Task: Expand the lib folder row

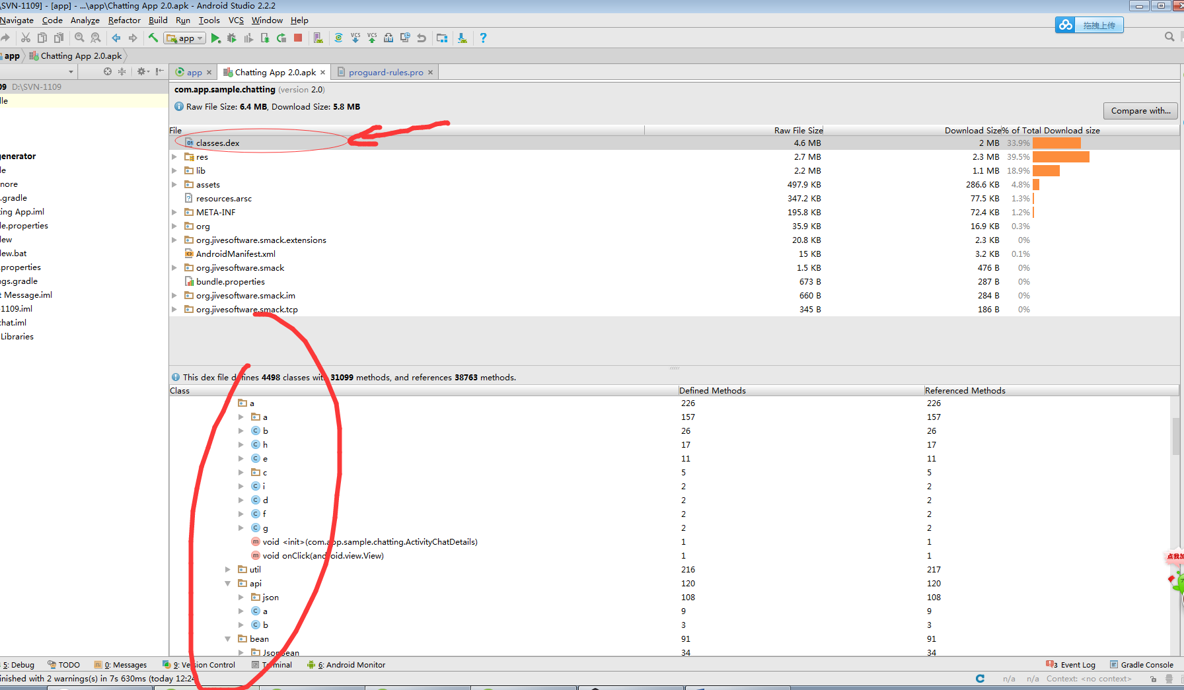Action: pos(174,170)
